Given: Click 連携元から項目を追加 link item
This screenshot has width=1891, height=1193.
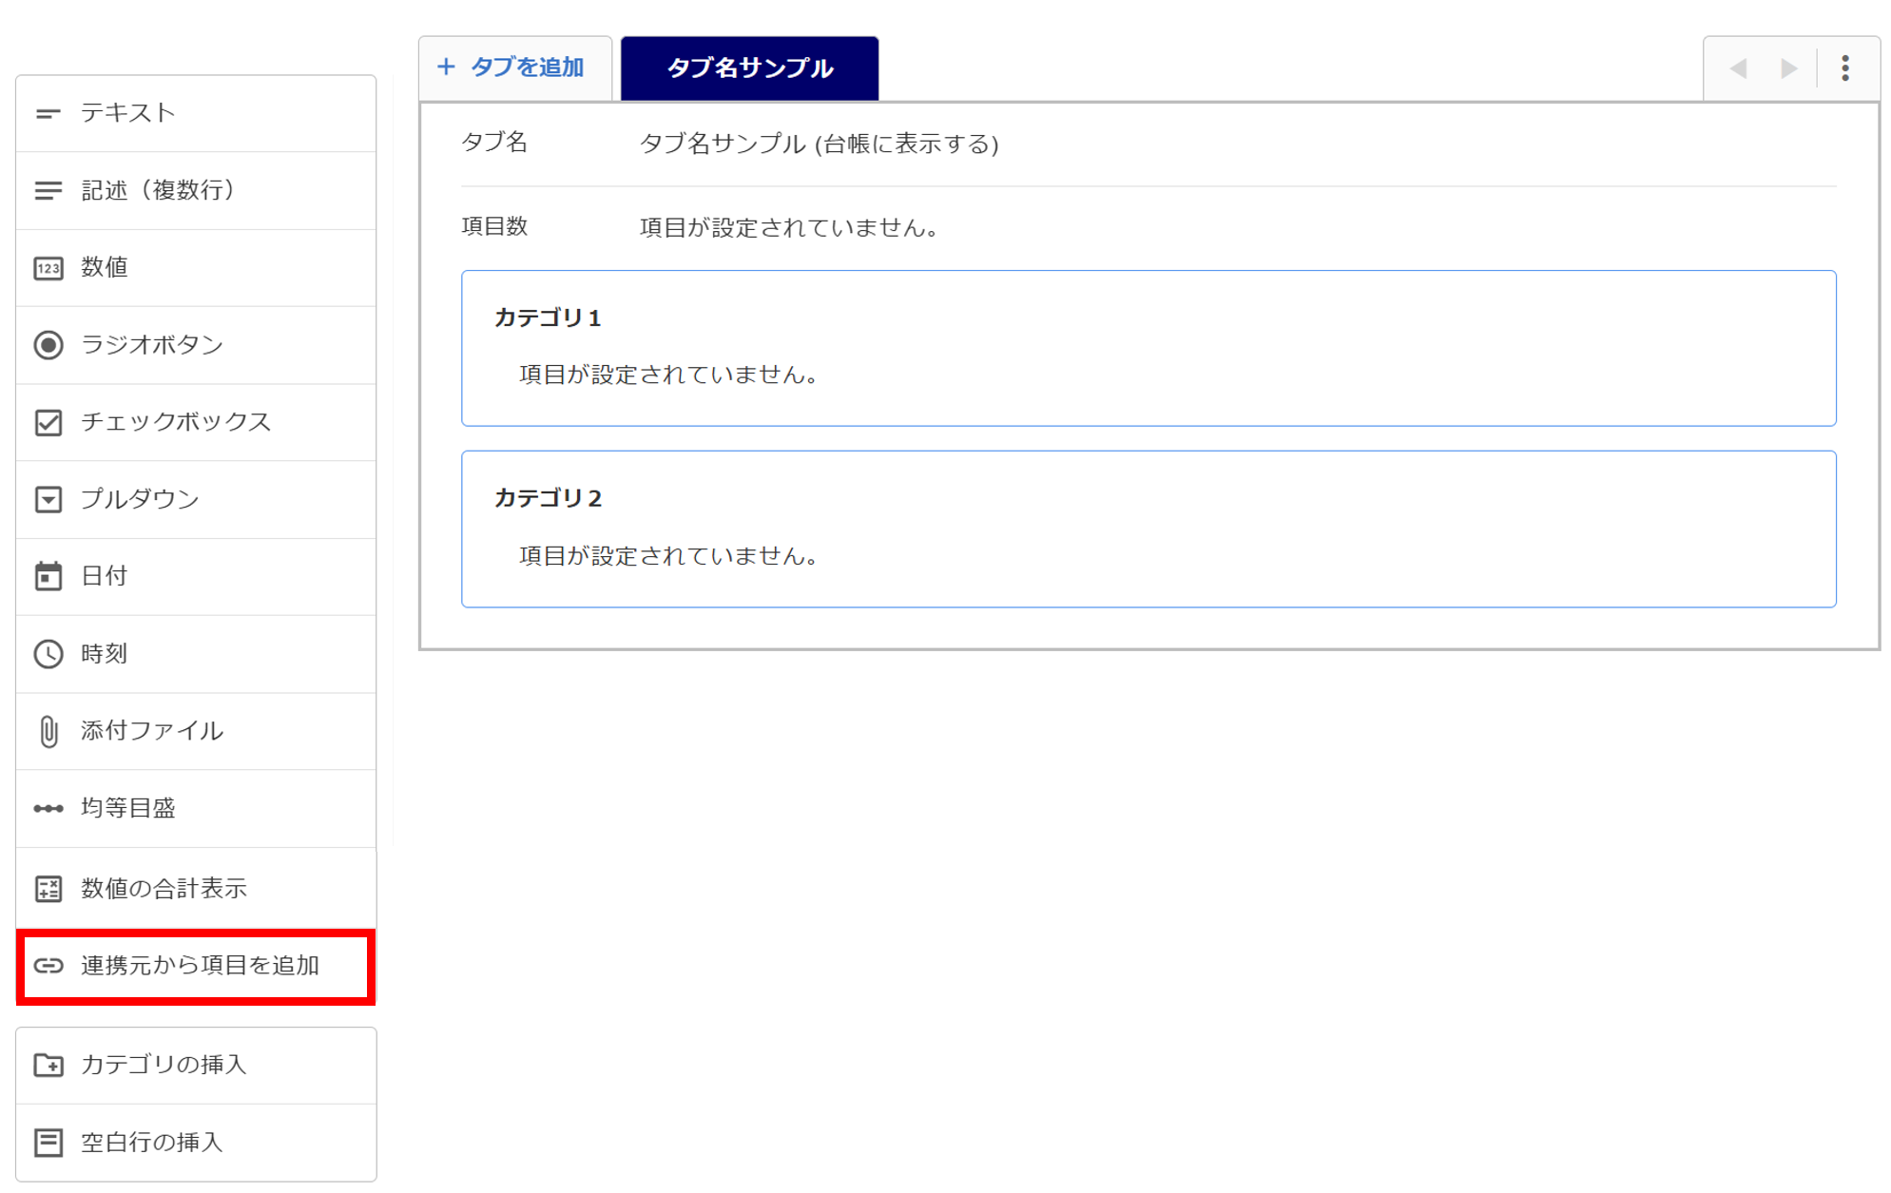Looking at the screenshot, I should point(196,966).
